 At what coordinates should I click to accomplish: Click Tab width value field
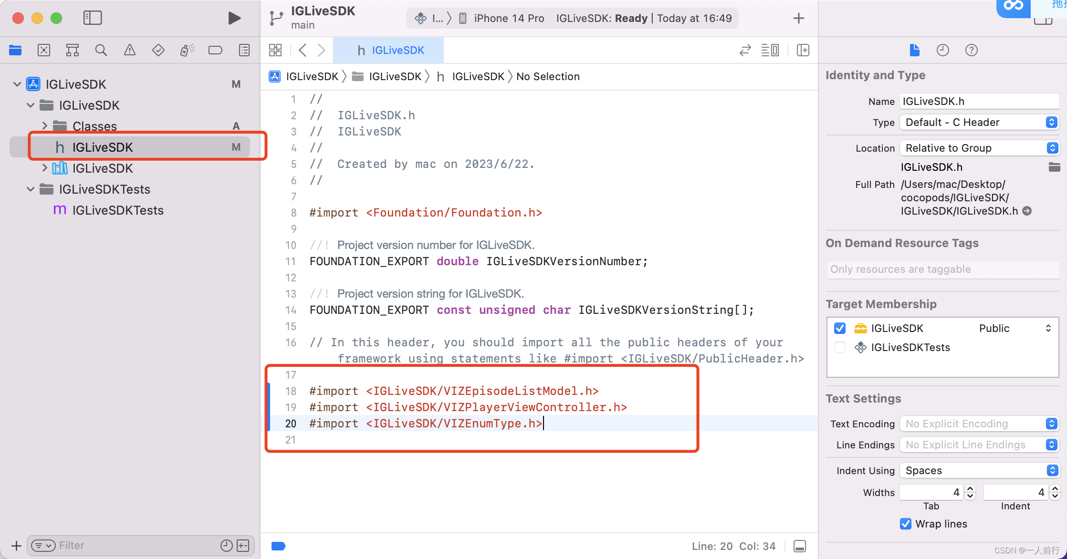click(931, 492)
